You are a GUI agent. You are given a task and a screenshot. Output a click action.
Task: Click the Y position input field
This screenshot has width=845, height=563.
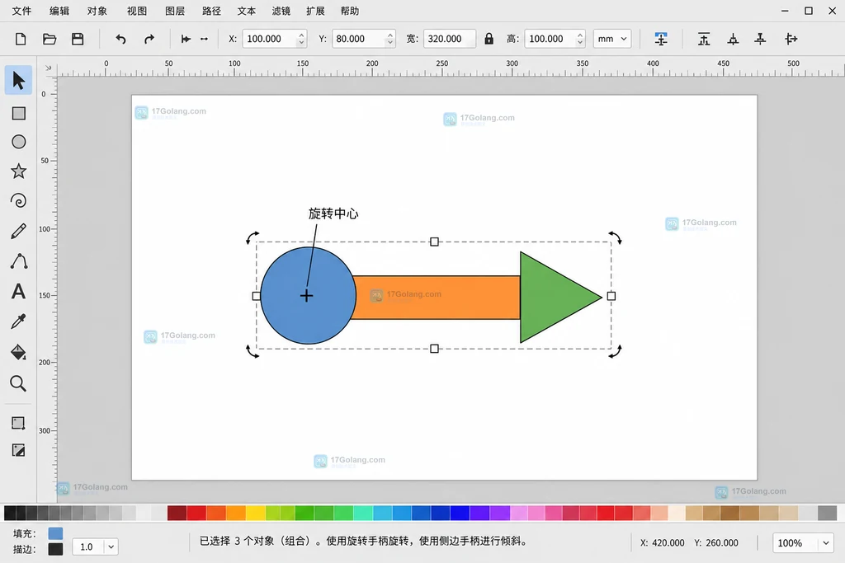pyautogui.click(x=364, y=39)
